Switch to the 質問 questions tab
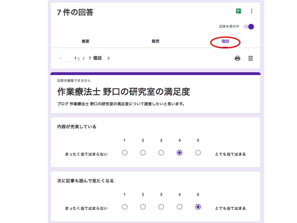 pos(156,41)
